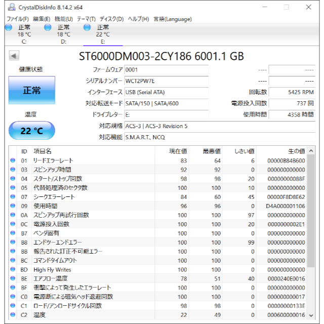Click the High Fly Writes row name
Image resolution: width=324 pixels, height=324 pixels.
point(52,270)
